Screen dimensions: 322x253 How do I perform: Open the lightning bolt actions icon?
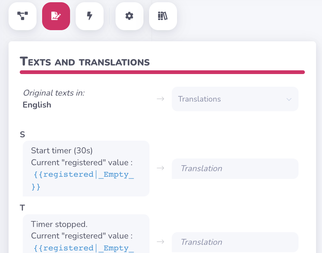click(89, 16)
